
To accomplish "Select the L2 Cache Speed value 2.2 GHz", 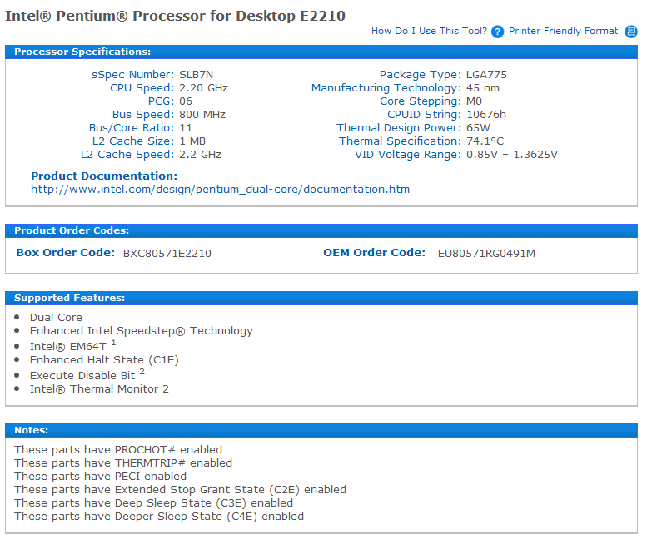I will coord(200,155).
